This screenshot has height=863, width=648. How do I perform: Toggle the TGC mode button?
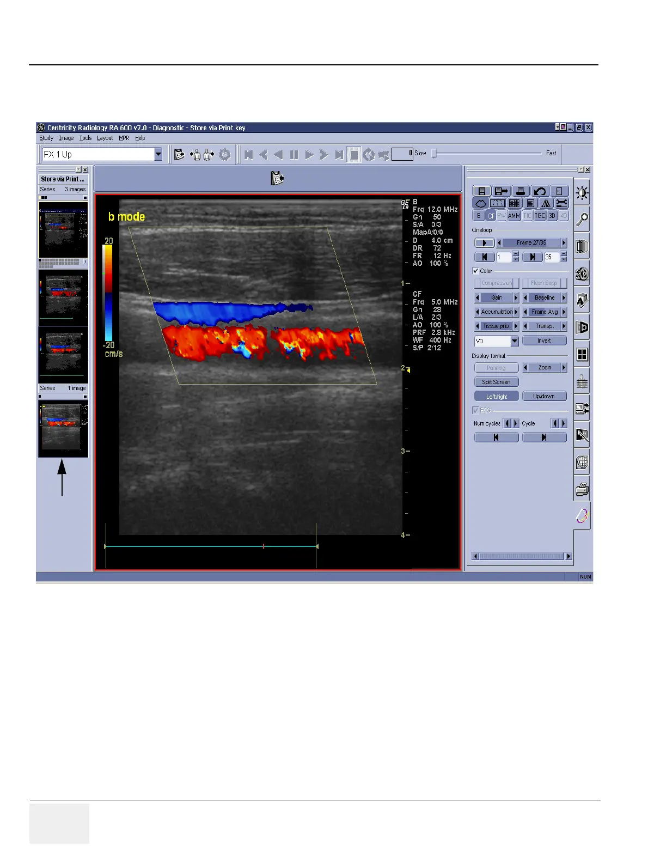540,216
